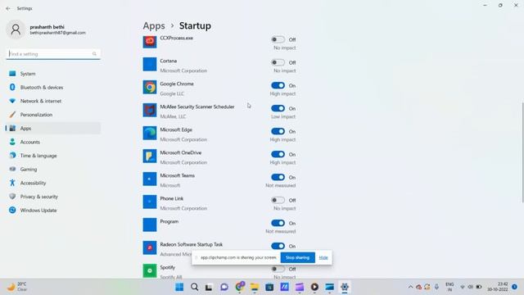This screenshot has width=524, height=295.
Task: Click the vertical scrollbar of Startup list
Action: point(522,152)
